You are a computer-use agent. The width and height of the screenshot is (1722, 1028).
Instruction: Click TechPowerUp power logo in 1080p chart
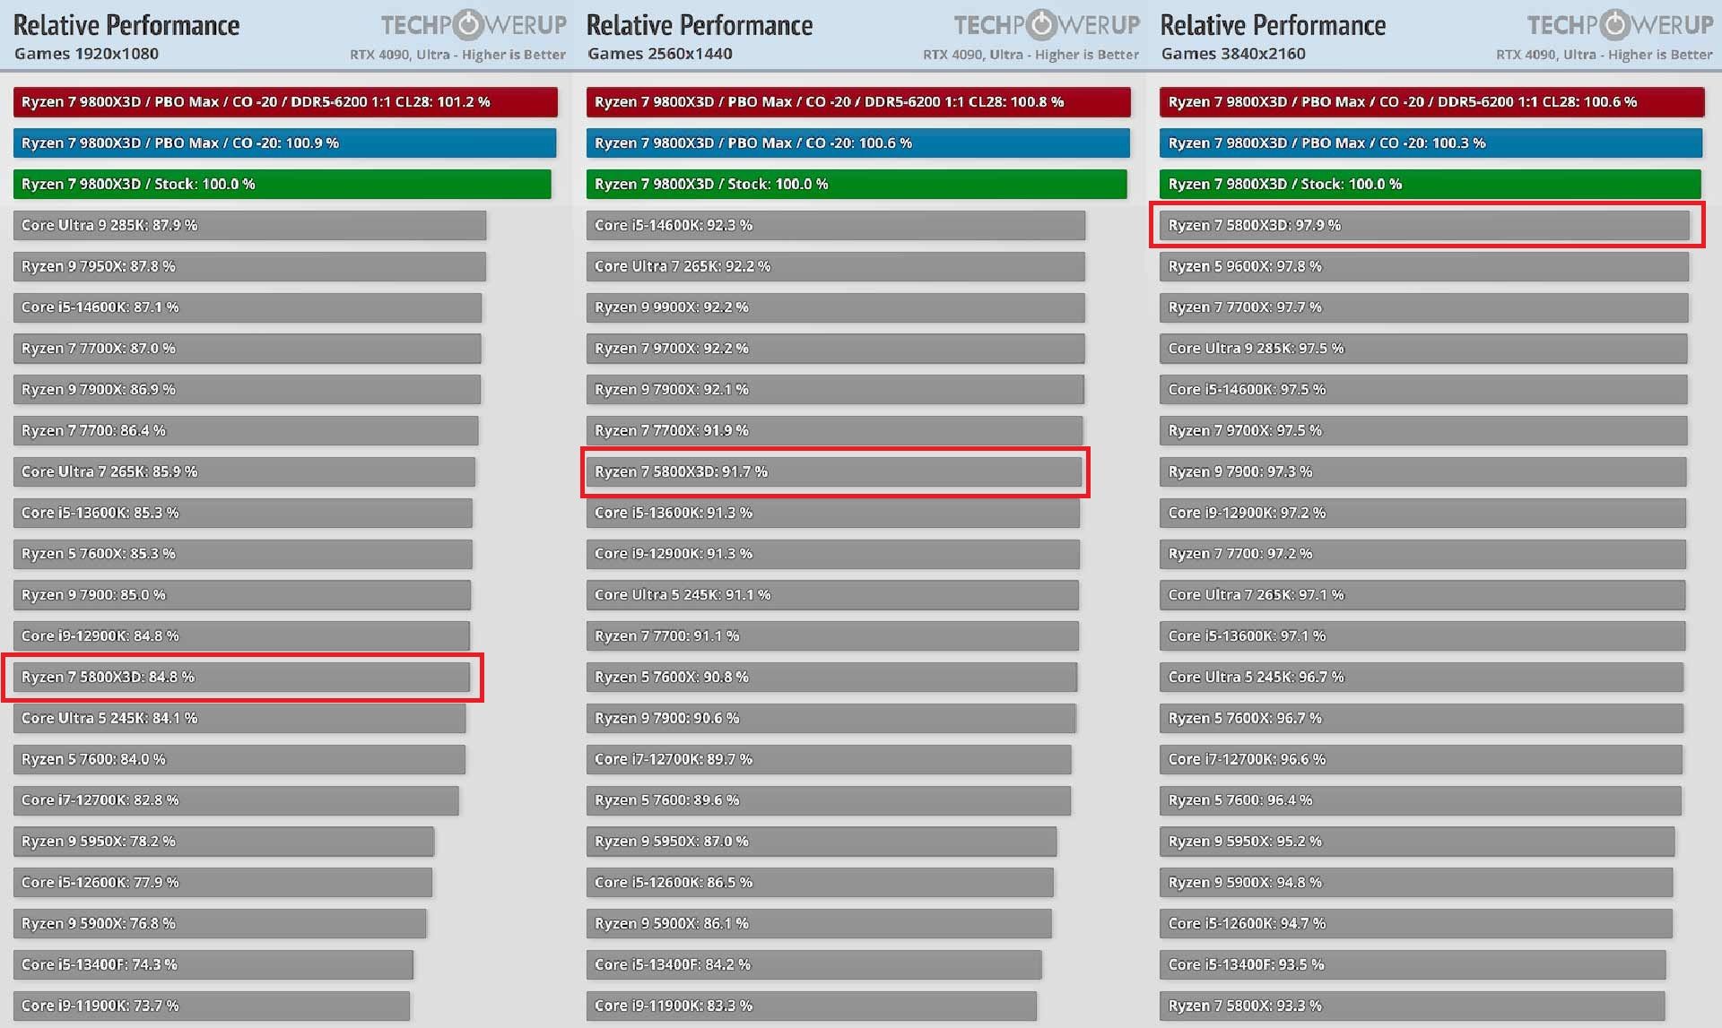[x=468, y=25]
